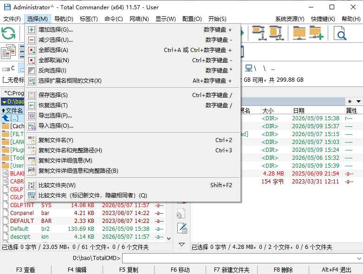Click the Remove selection minus icon in menu
This screenshot has width=363, height=274.
(x=32, y=40)
